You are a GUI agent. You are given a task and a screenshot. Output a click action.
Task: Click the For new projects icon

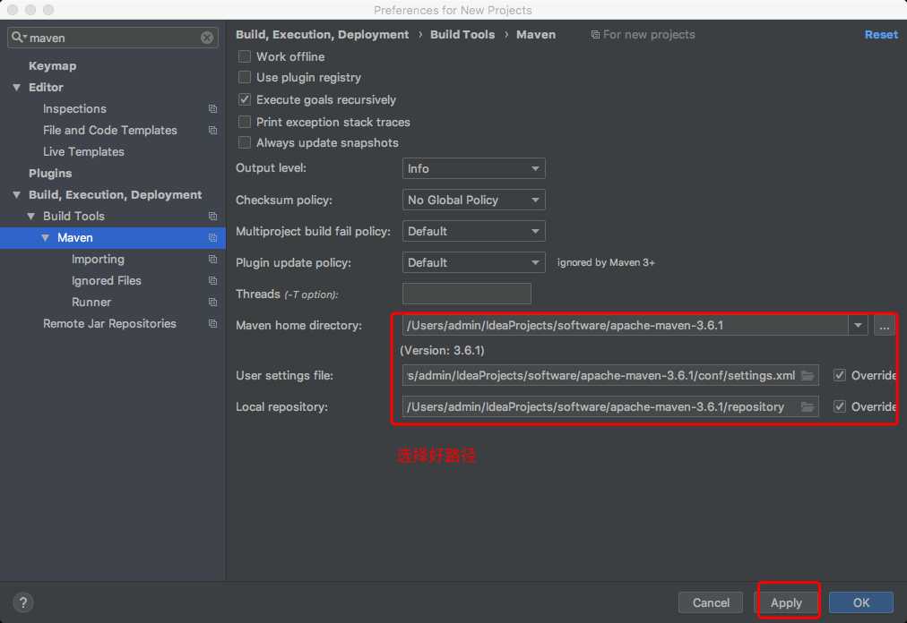[x=595, y=35]
